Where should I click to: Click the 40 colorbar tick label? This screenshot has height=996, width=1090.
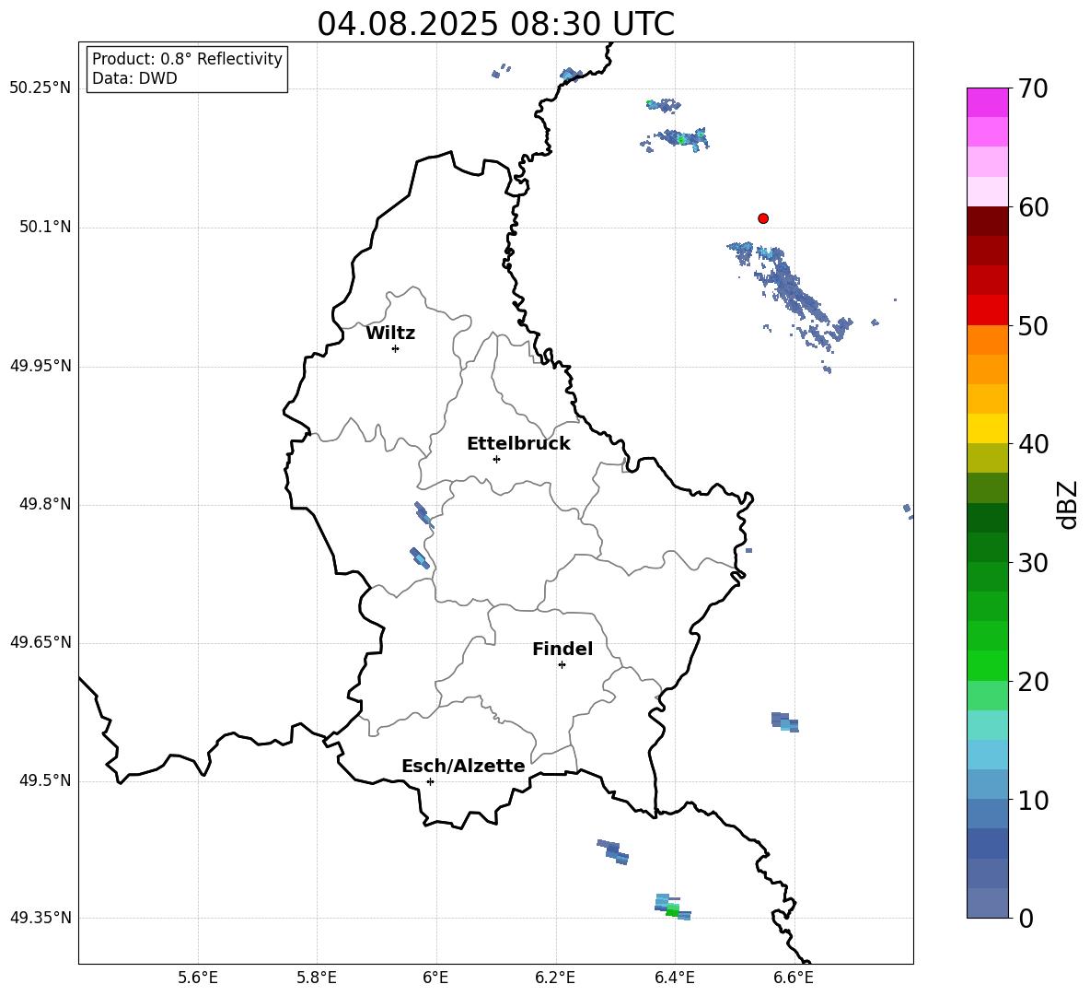coord(1033,444)
